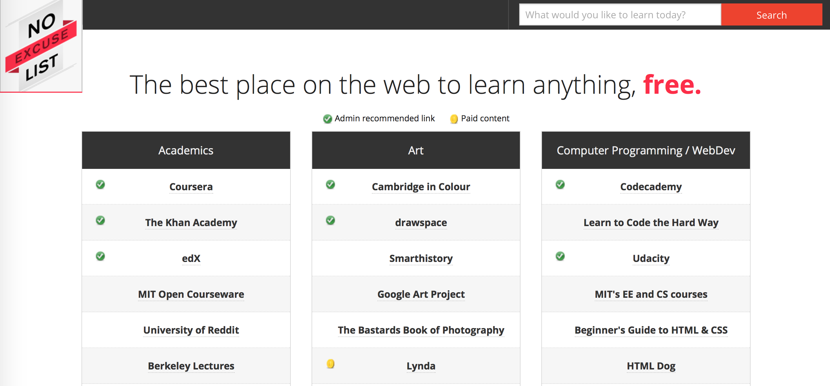Click the Academics category header

click(186, 150)
